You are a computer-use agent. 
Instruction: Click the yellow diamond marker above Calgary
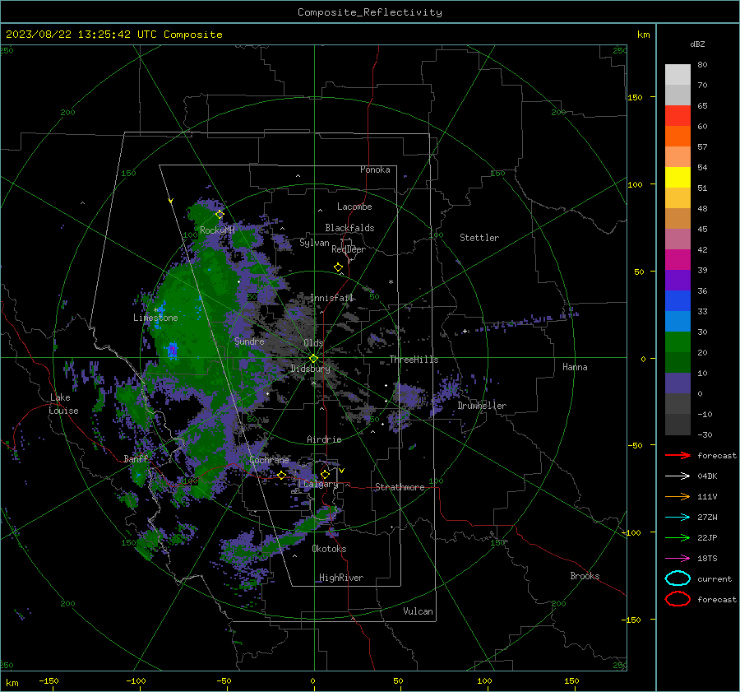(x=325, y=474)
